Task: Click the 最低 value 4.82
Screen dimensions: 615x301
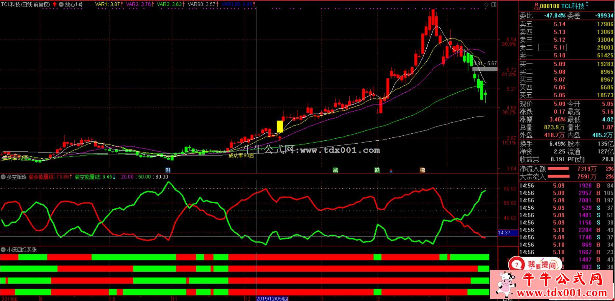Action: click(608, 120)
